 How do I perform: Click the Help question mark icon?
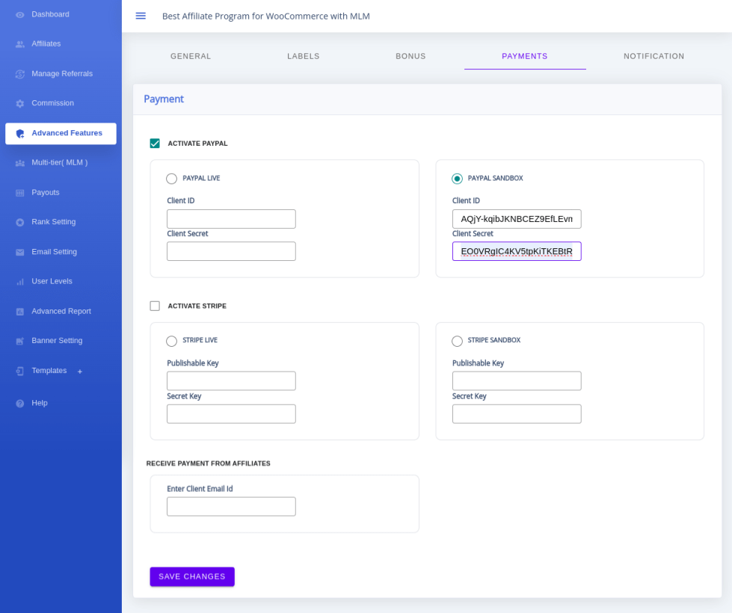click(20, 404)
